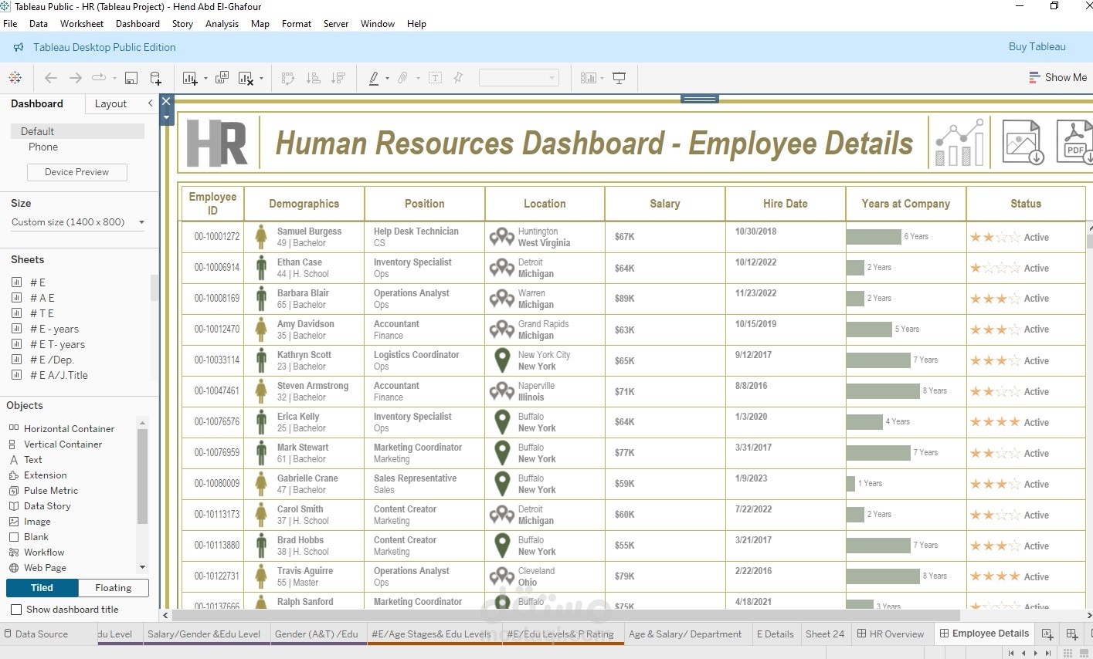This screenshot has width=1093, height=659.
Task: Click the Undo back arrow
Action: (x=51, y=78)
